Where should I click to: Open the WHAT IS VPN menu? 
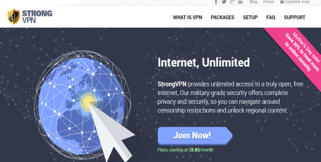tap(187, 17)
